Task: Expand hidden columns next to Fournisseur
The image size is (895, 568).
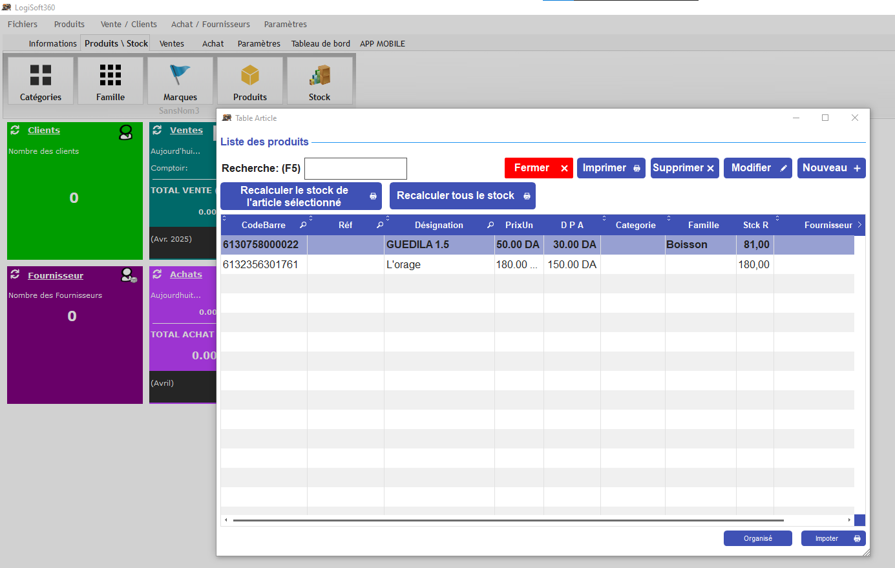Action: pos(859,225)
